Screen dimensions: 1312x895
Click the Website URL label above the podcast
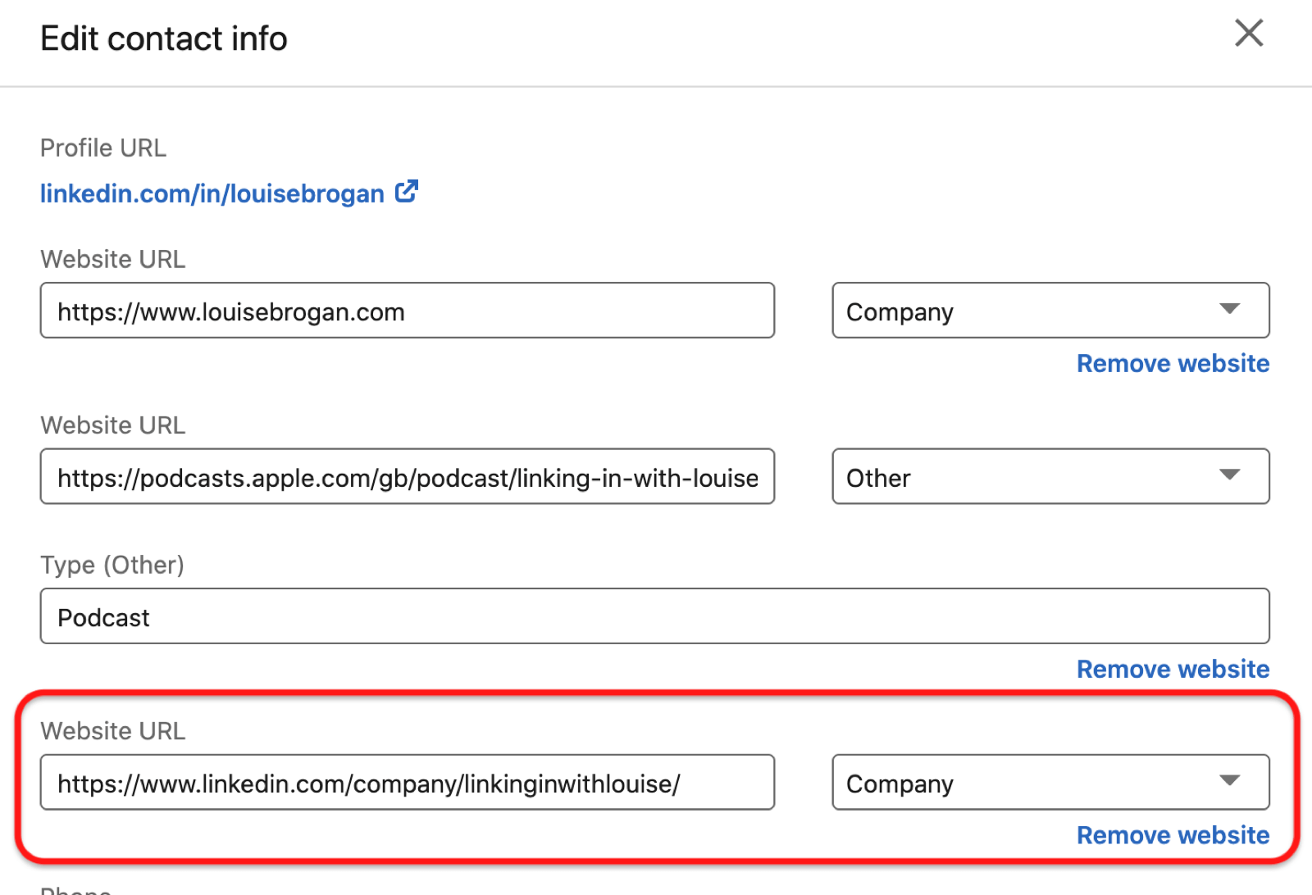[x=112, y=425]
